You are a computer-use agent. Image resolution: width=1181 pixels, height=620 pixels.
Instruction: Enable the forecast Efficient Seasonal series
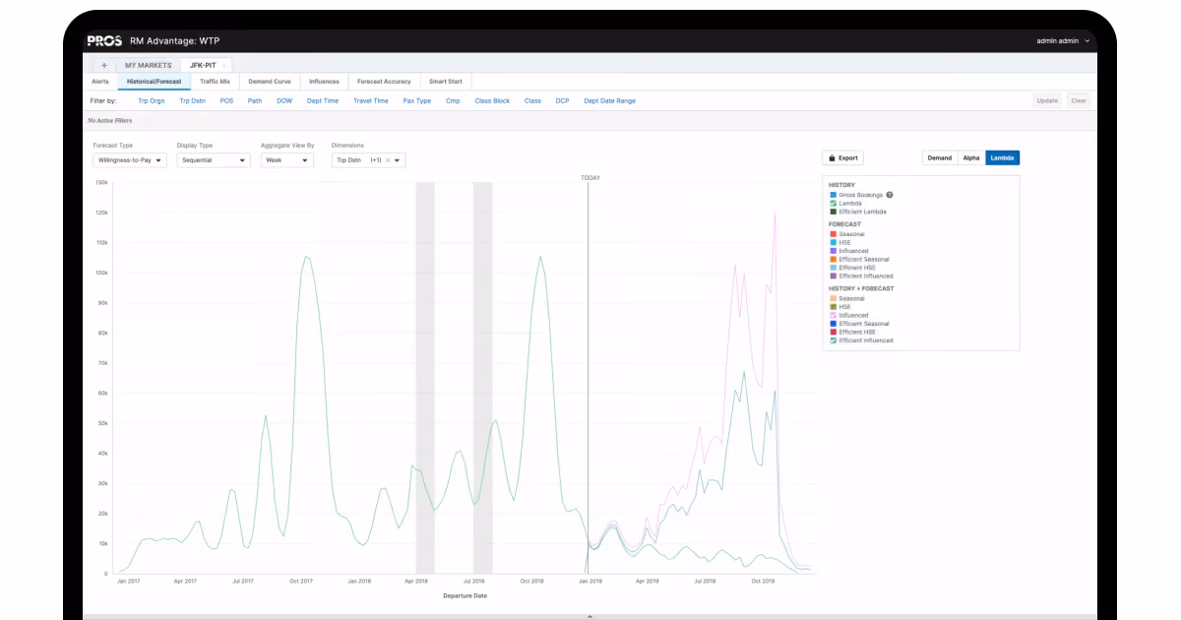coord(833,259)
